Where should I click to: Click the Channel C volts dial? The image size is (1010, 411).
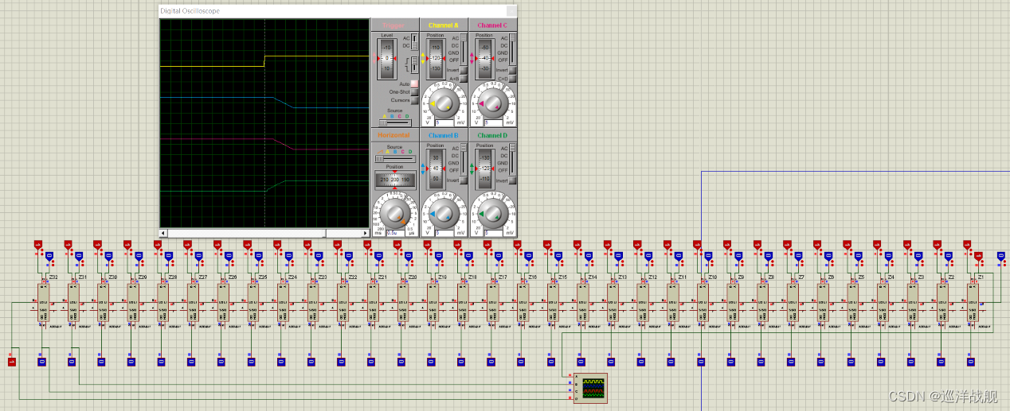click(492, 103)
